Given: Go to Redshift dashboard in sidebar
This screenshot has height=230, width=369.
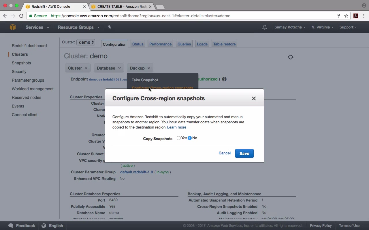Looking at the screenshot, I should coord(29,46).
